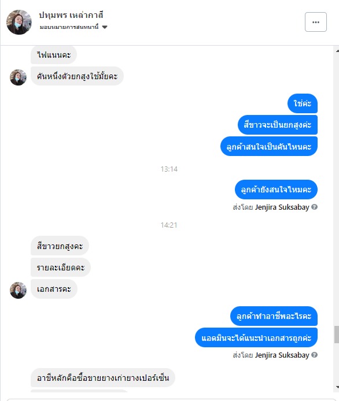Click the customer name ปทุมพร เหล่ากาสี
The width and height of the screenshot is (339, 401).
71,16
